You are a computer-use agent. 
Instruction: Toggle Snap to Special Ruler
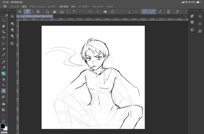[x=152, y=11]
